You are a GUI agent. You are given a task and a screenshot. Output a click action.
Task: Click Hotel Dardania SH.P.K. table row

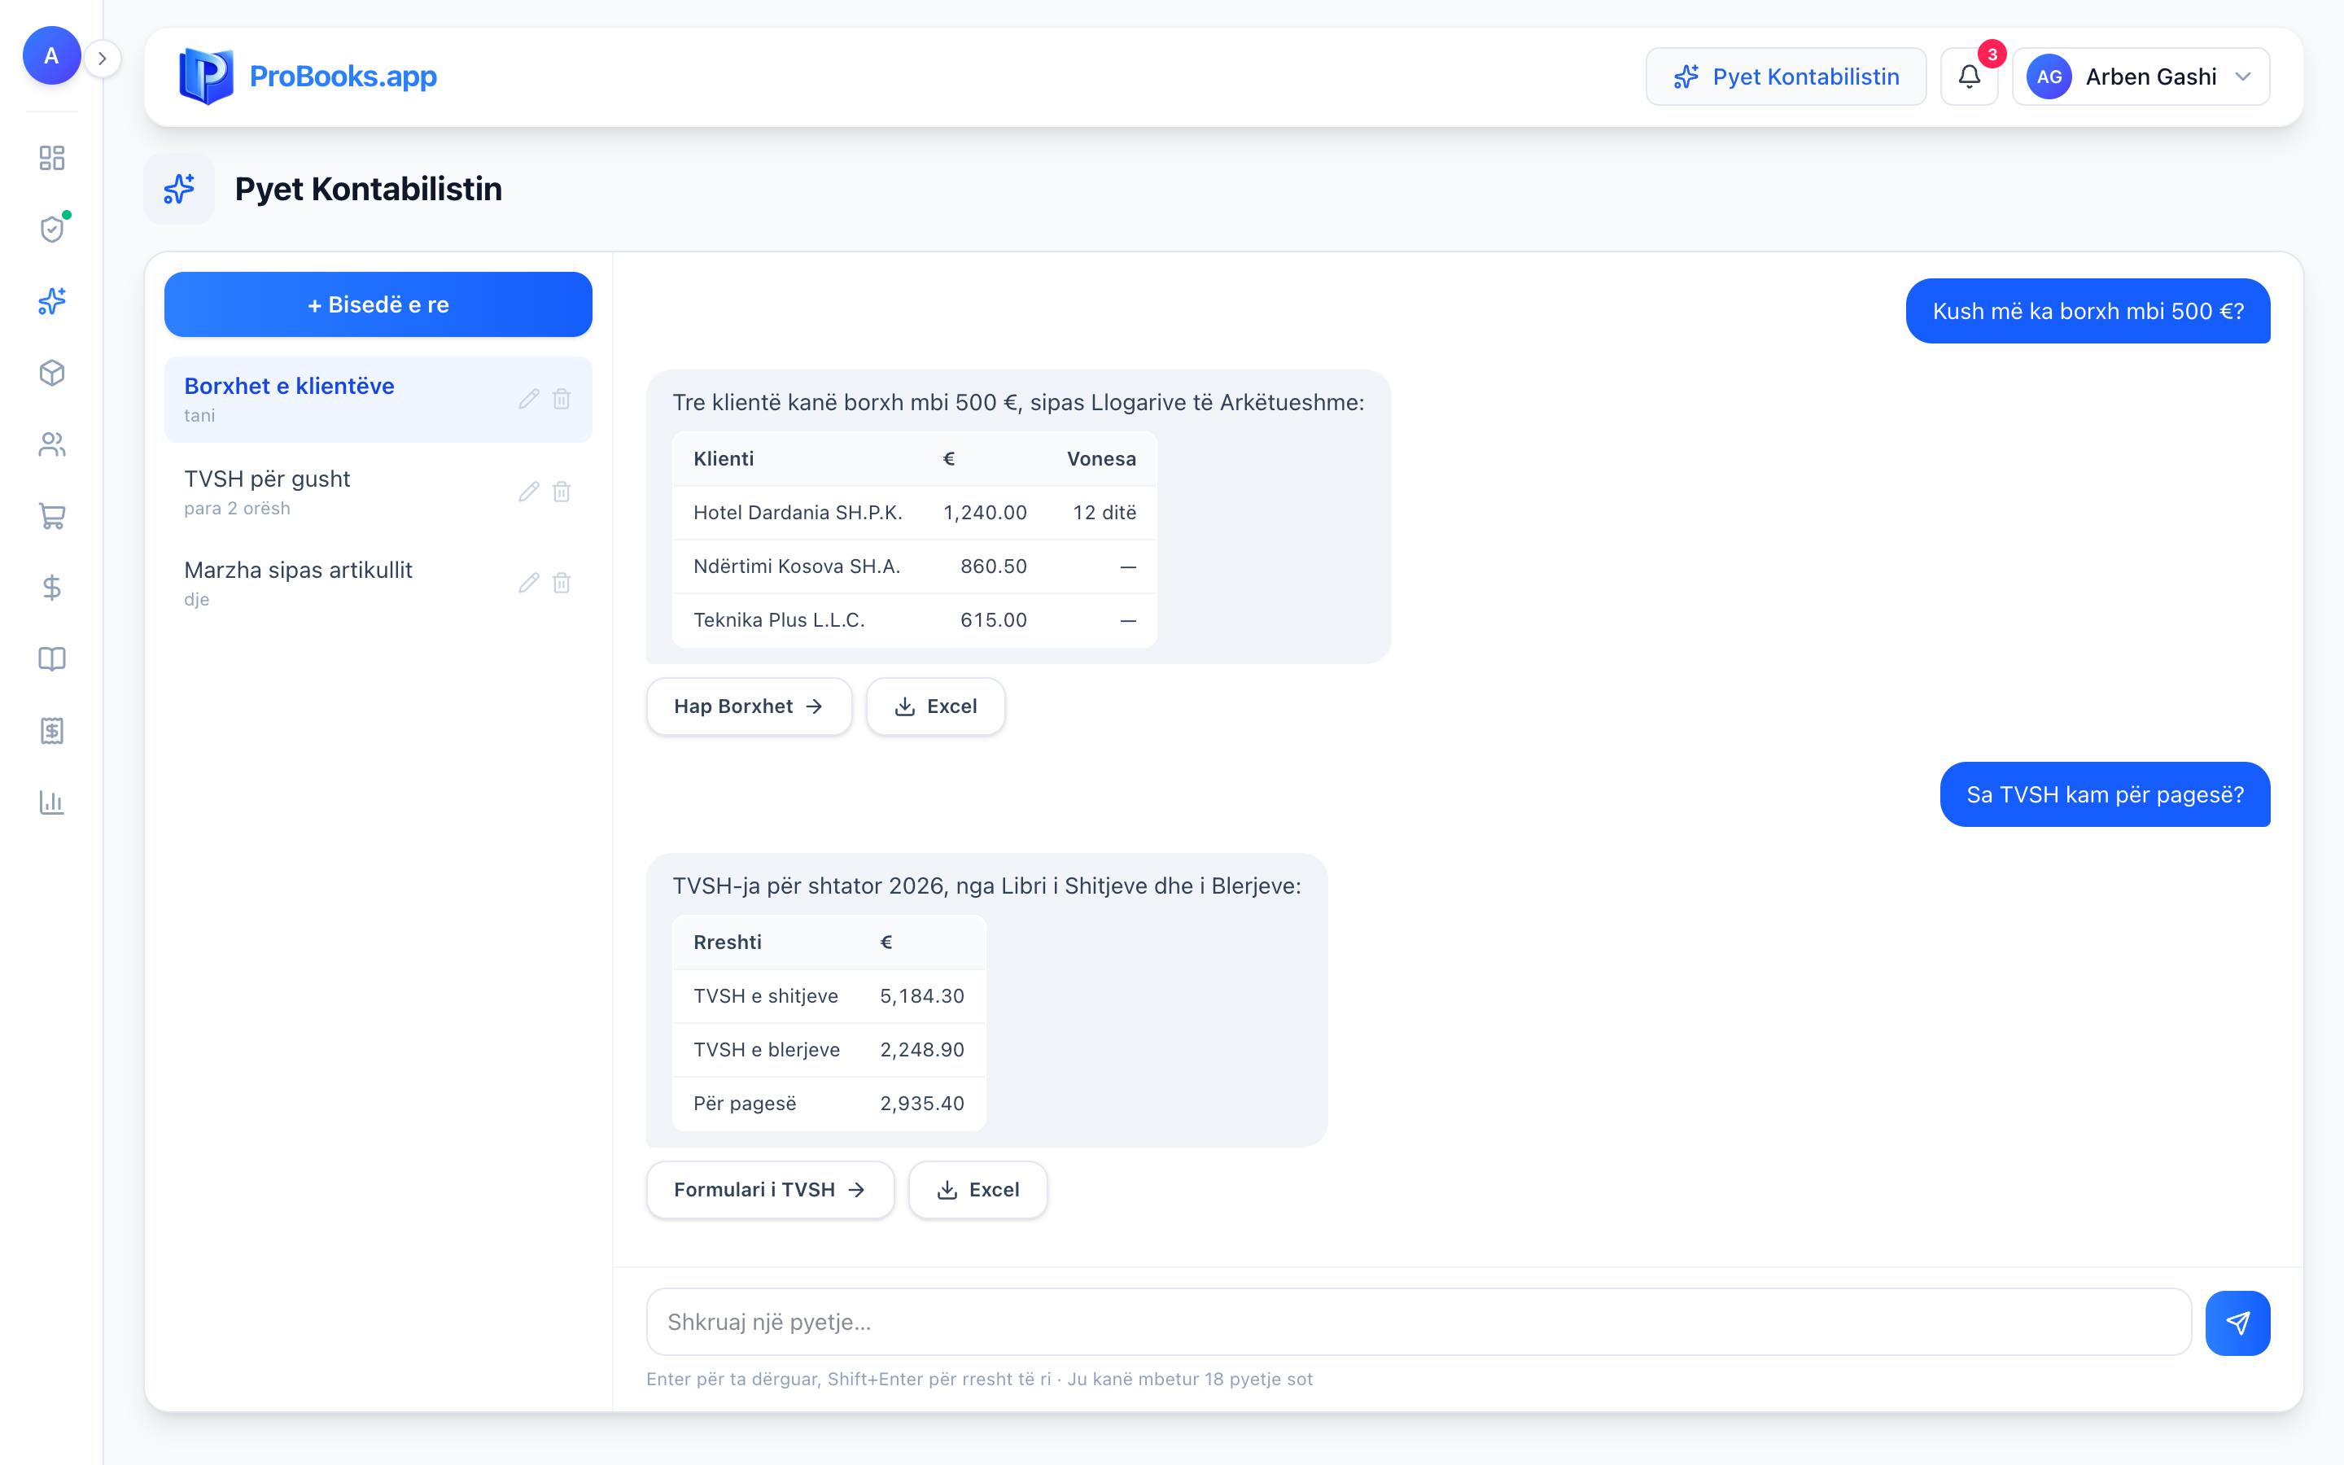coord(914,513)
